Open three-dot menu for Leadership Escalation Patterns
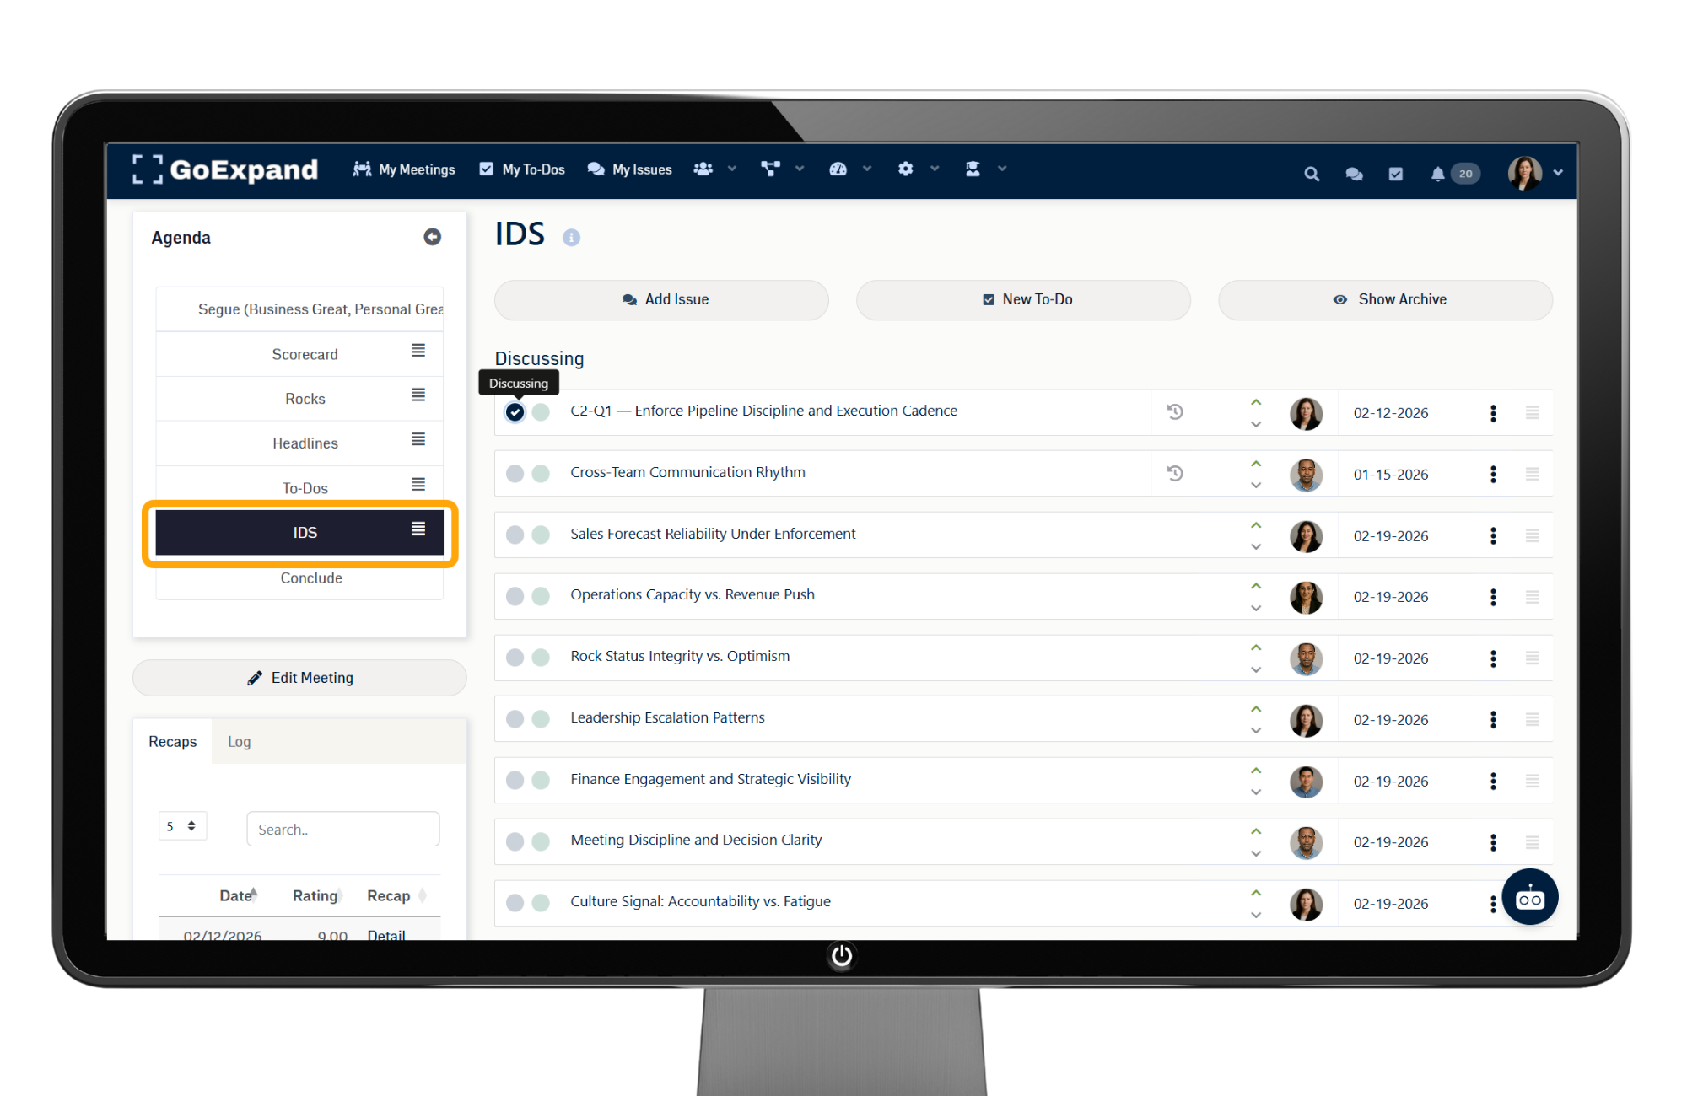1687x1096 pixels. coord(1493,719)
